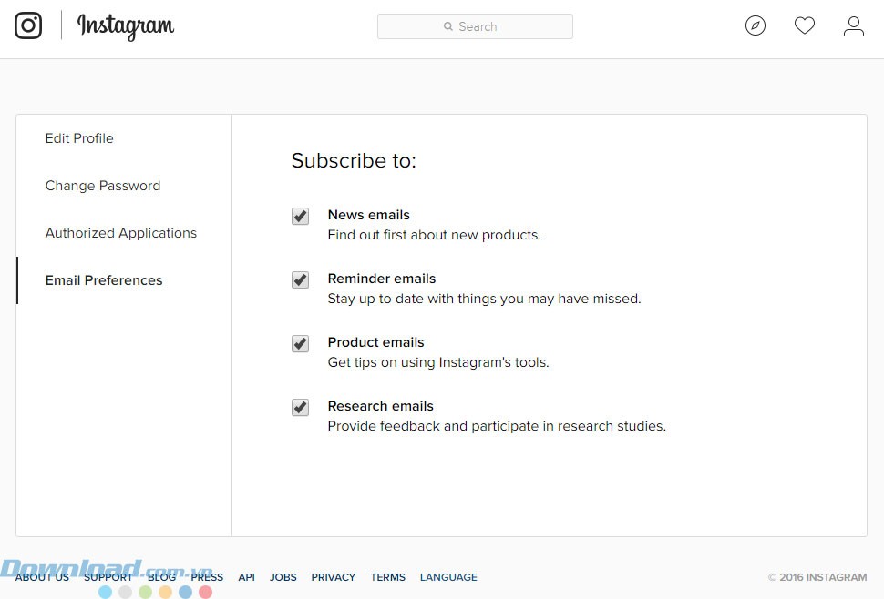The height and width of the screenshot is (599, 884).
Task: Uncheck the Research emails checkbox
Action: point(300,407)
